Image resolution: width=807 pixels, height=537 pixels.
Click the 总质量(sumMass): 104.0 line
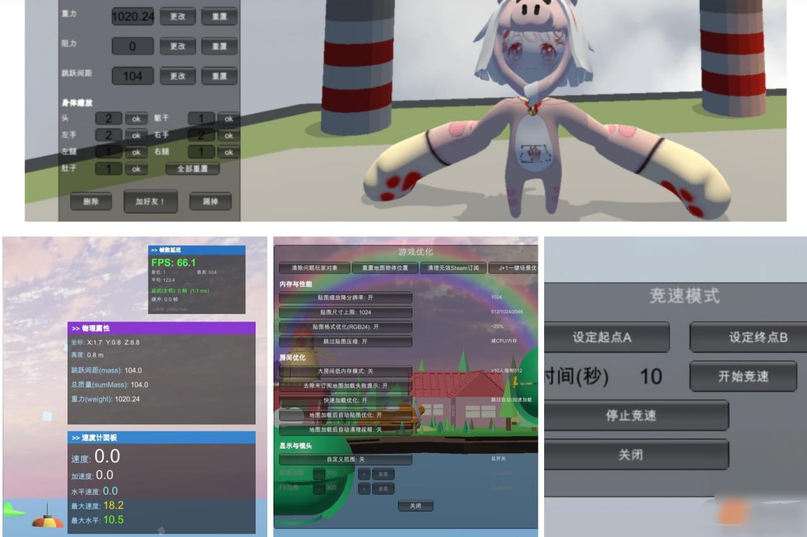[x=110, y=384]
